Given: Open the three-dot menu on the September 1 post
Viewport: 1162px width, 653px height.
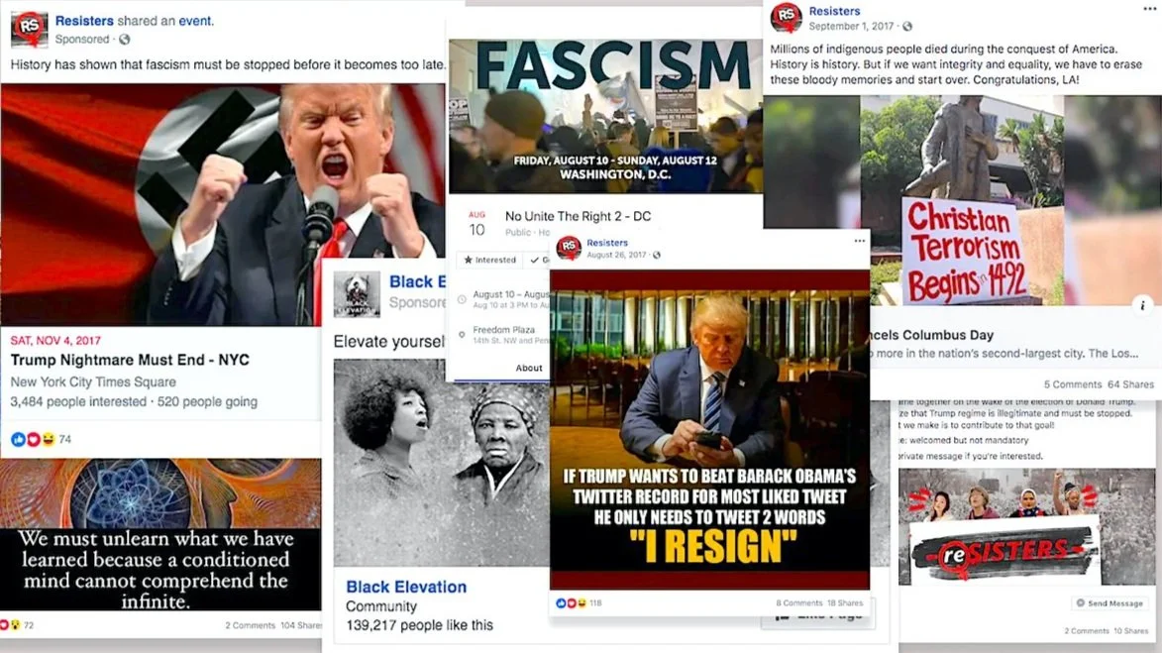Looking at the screenshot, I should (x=1149, y=9).
